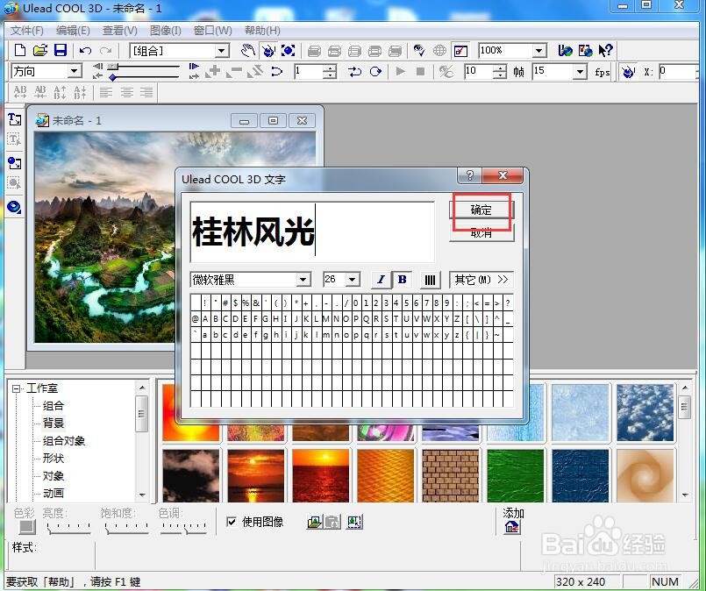Open the 文件(F) menu
The width and height of the screenshot is (706, 591).
[x=27, y=31]
